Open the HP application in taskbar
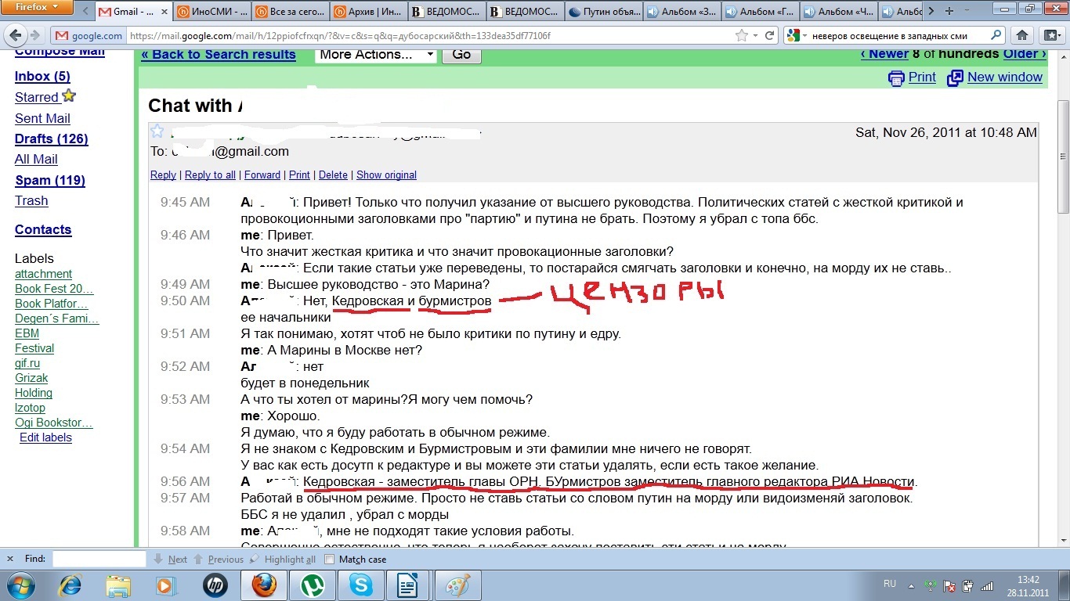The image size is (1070, 601). click(215, 585)
